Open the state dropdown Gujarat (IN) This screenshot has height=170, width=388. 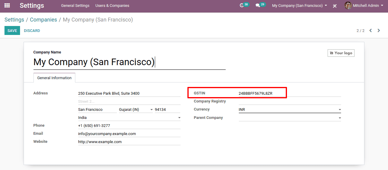136,109
